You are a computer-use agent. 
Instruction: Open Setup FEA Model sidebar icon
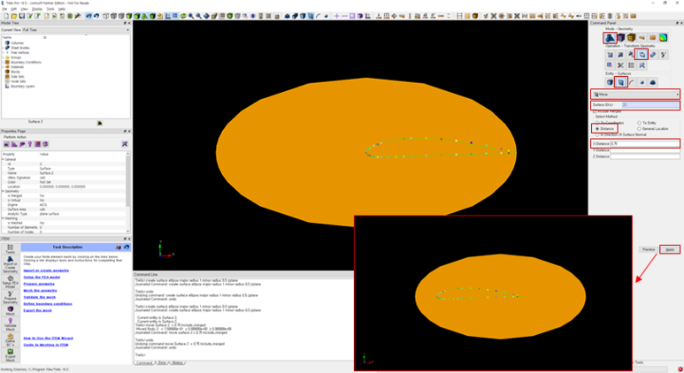(x=10, y=282)
